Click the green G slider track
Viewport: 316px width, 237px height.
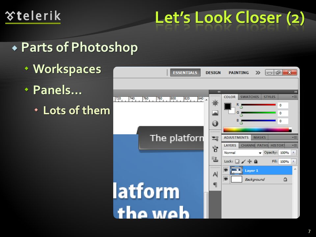258,113
